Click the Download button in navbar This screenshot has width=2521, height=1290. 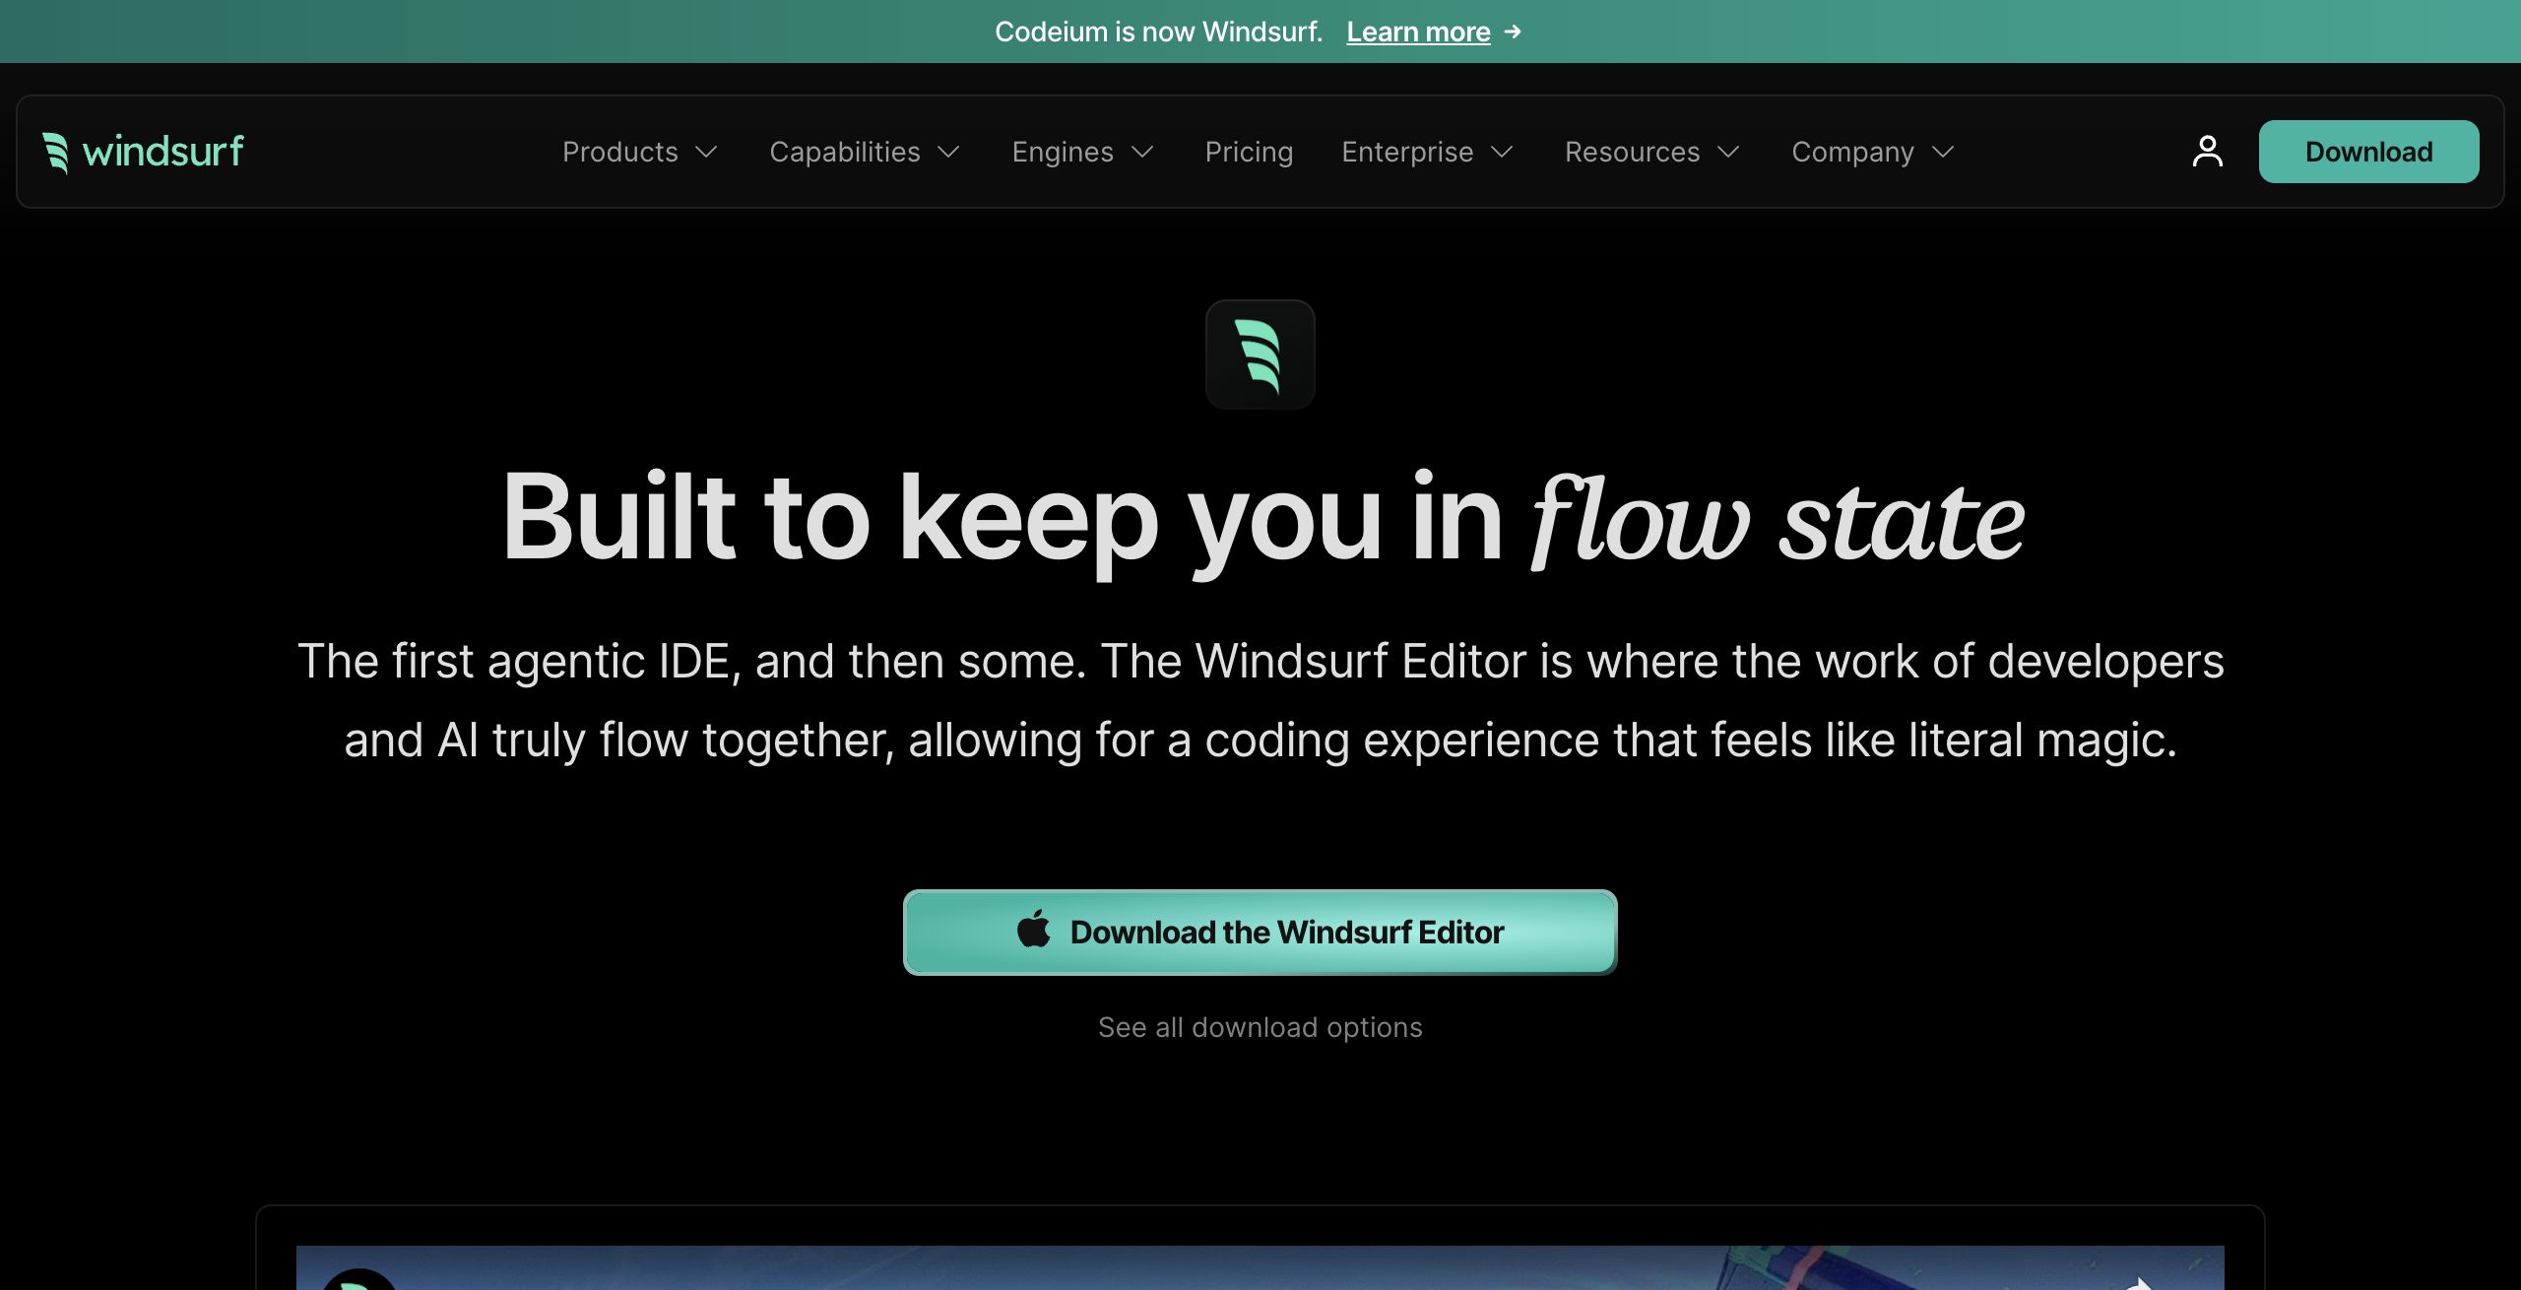click(x=2368, y=152)
